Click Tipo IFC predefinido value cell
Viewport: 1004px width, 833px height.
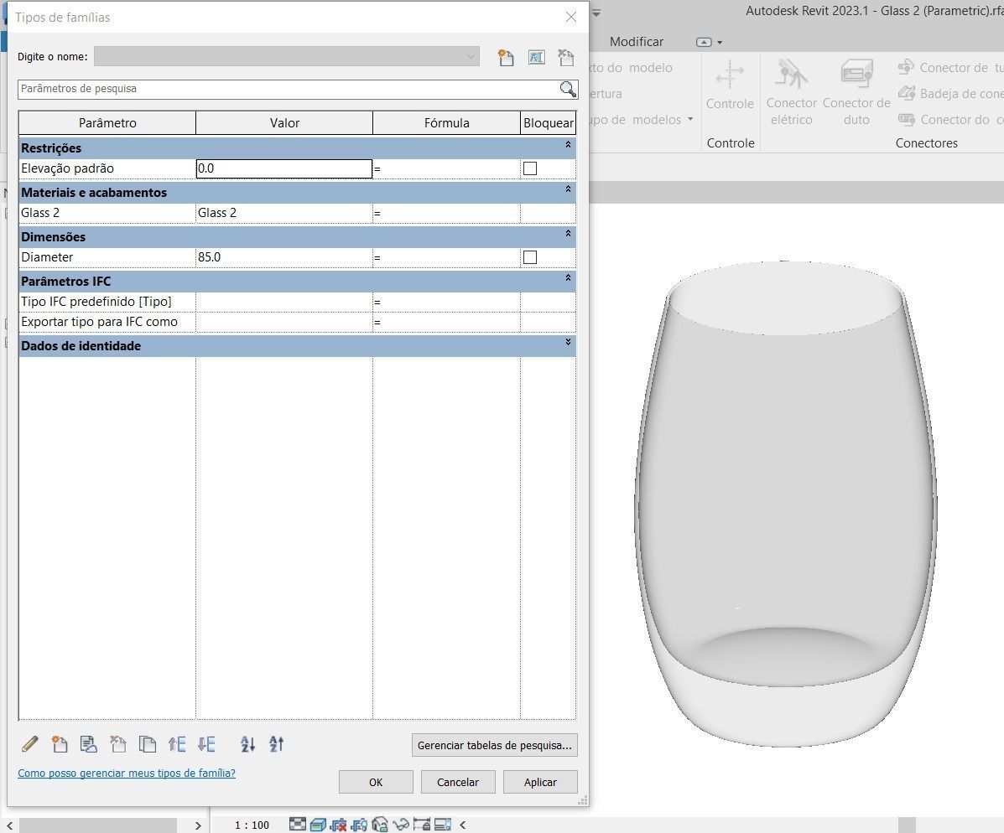pos(284,302)
